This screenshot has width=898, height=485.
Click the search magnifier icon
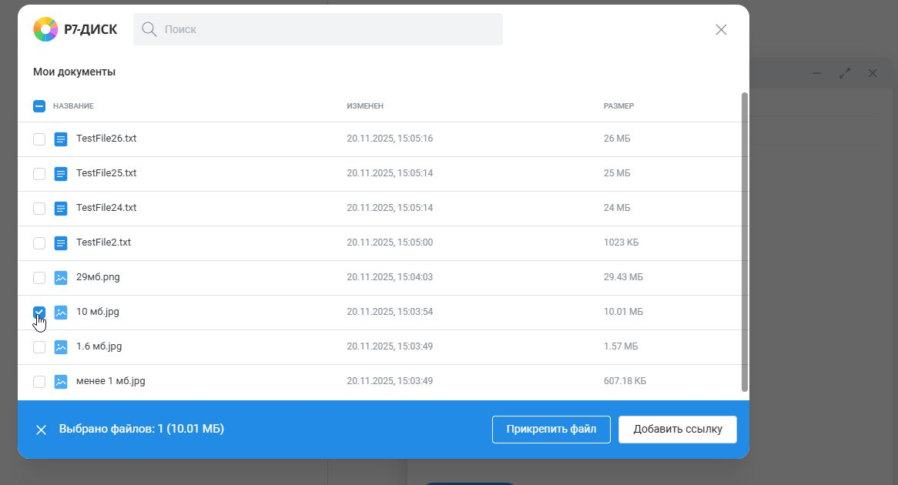click(149, 29)
